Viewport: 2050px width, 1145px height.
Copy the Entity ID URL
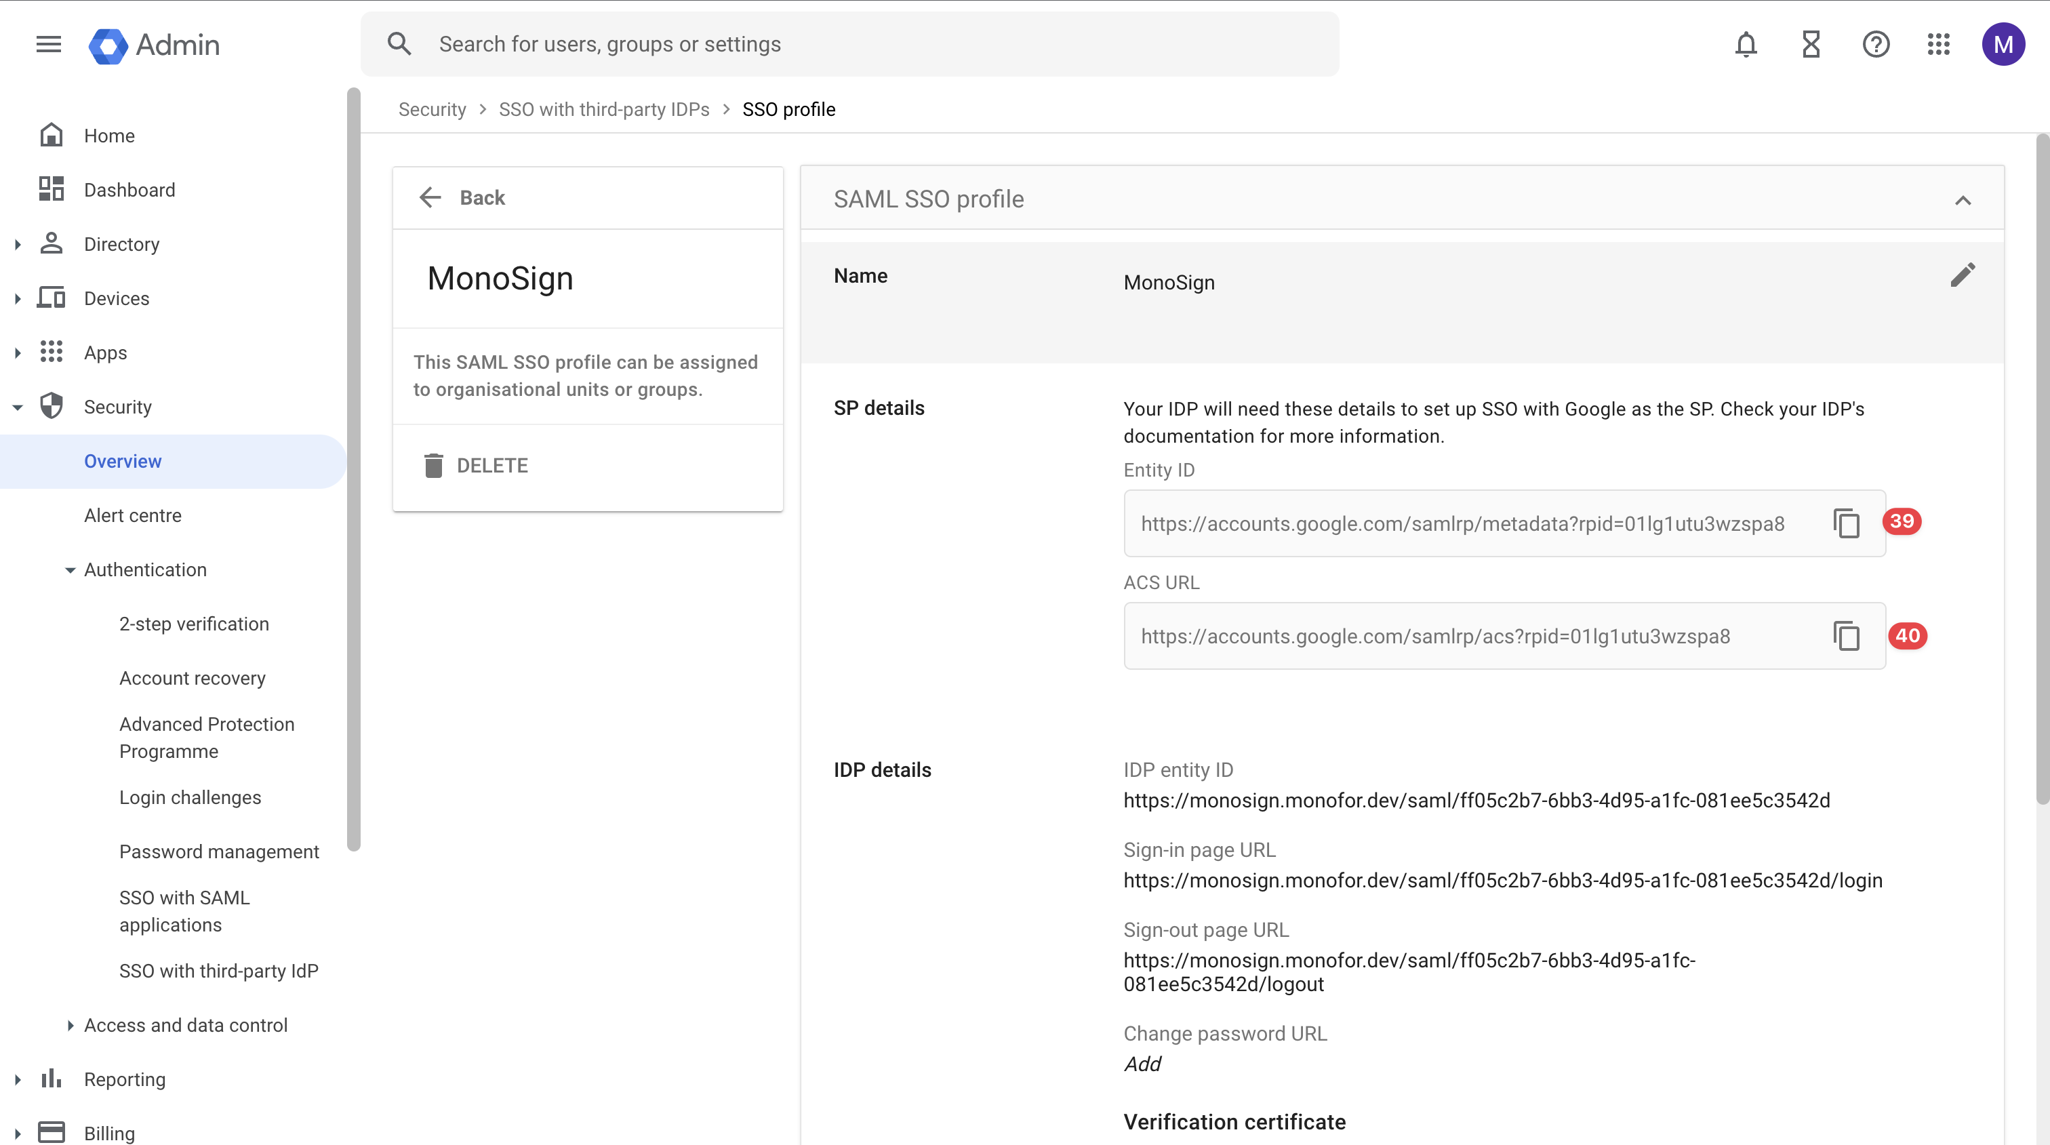tap(1845, 523)
